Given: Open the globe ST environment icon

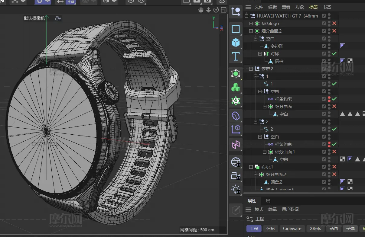Looking at the screenshot, I should (236, 162).
